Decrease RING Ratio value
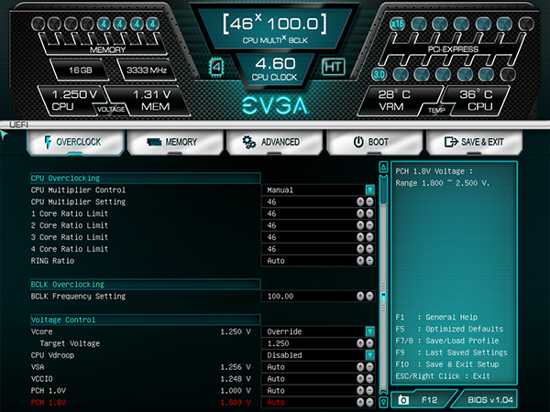This screenshot has width=550, height=412. coord(369,261)
